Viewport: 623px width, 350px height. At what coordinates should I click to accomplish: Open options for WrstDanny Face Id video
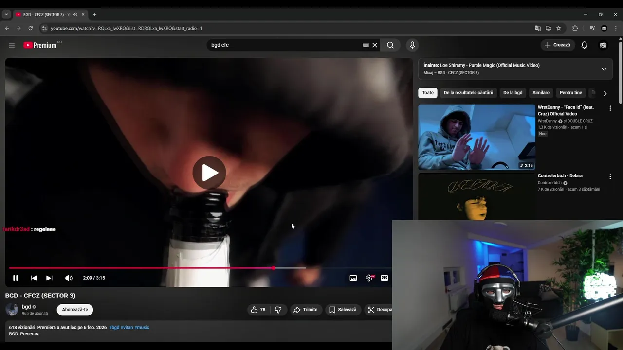[610, 108]
